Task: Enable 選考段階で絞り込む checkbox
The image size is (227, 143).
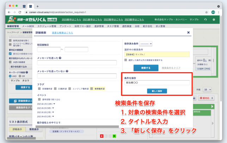Action: (39, 99)
